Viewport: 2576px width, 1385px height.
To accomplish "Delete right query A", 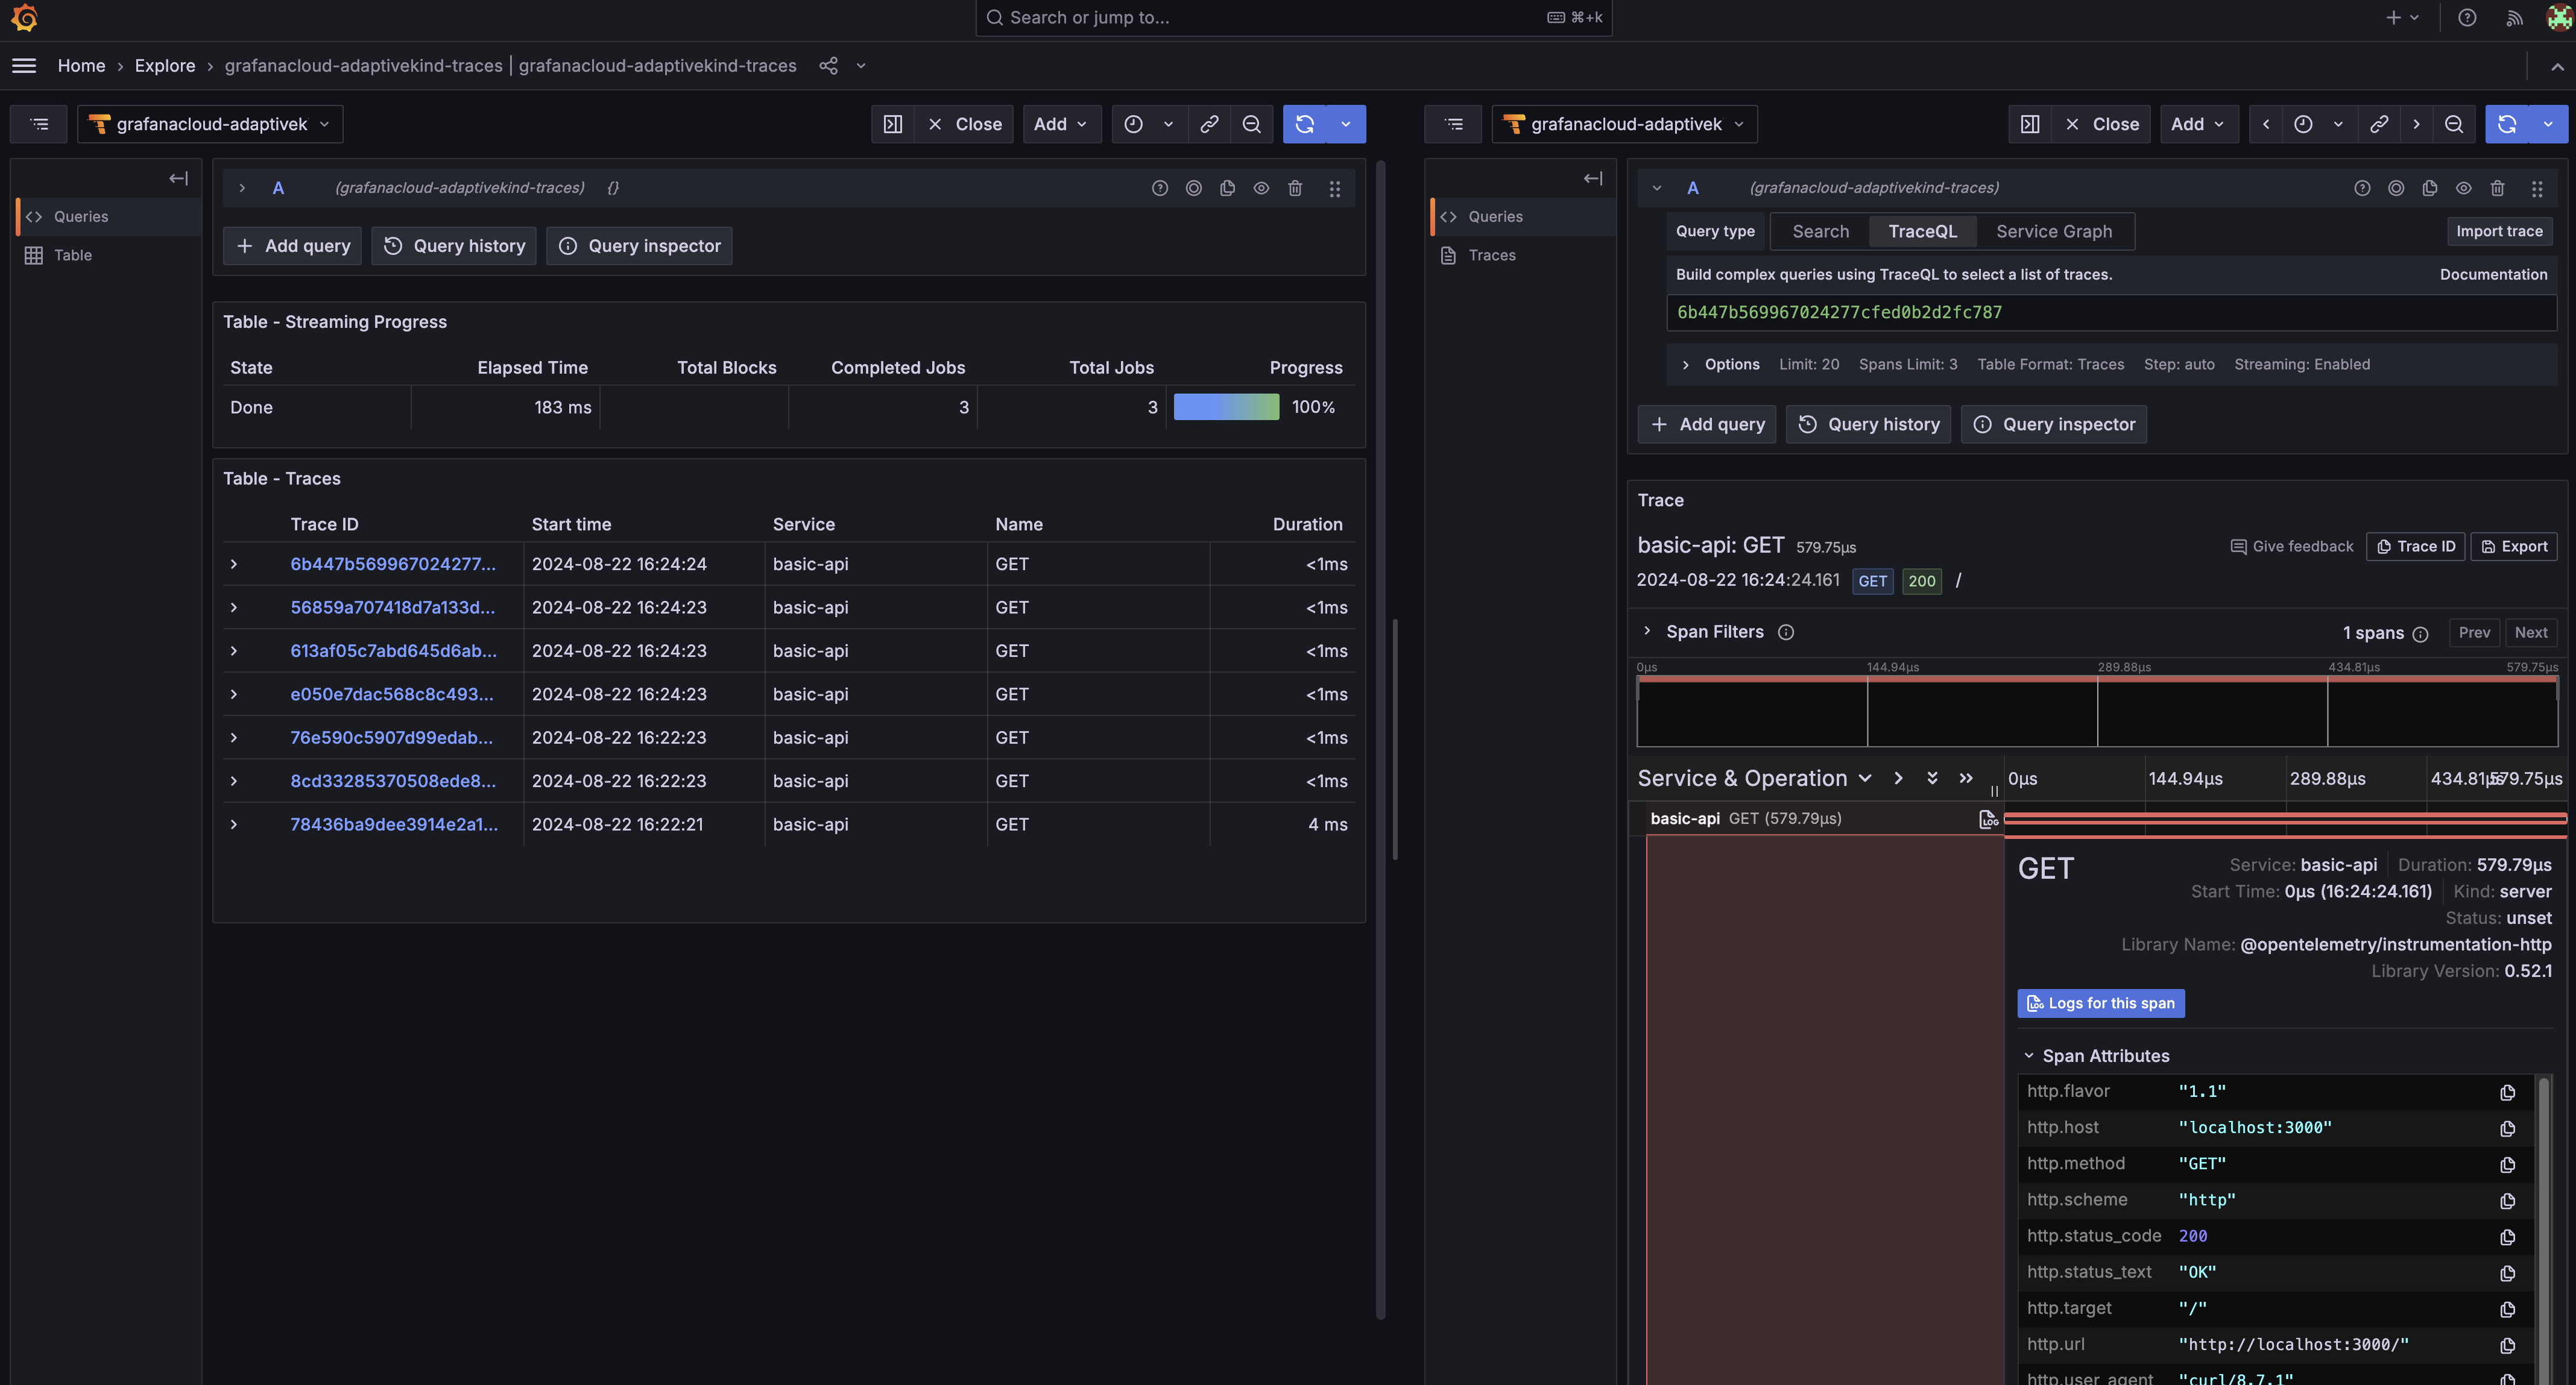I will [x=2497, y=188].
